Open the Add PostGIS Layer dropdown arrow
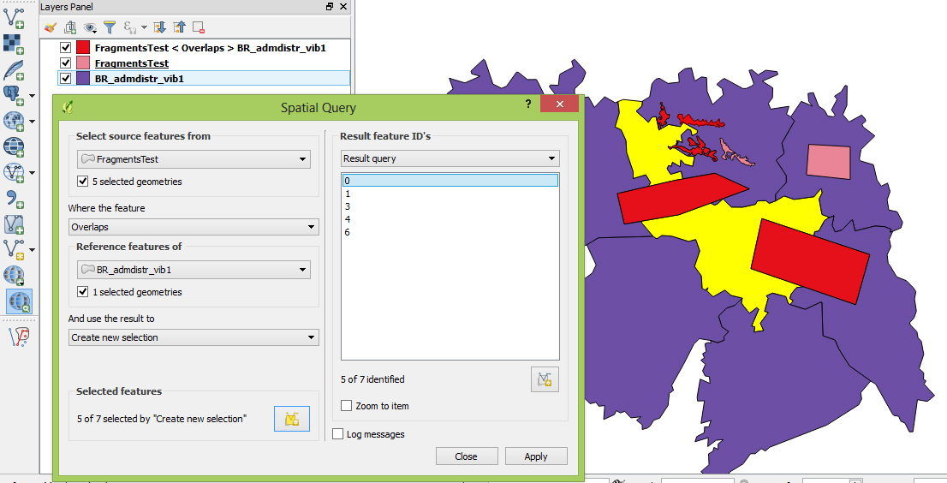The width and height of the screenshot is (947, 483). coord(32,95)
